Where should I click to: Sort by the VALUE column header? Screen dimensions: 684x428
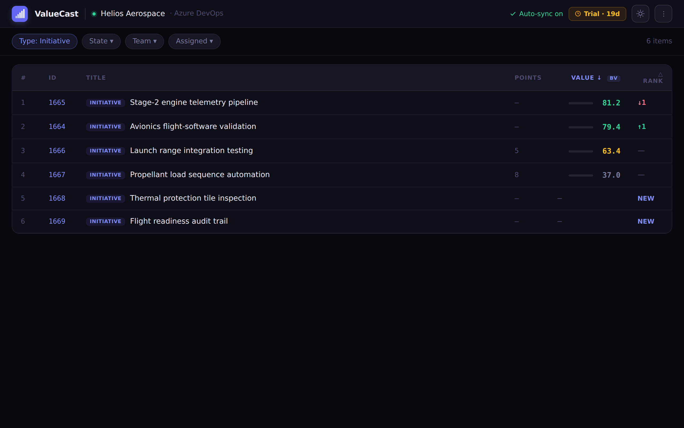pyautogui.click(x=586, y=78)
